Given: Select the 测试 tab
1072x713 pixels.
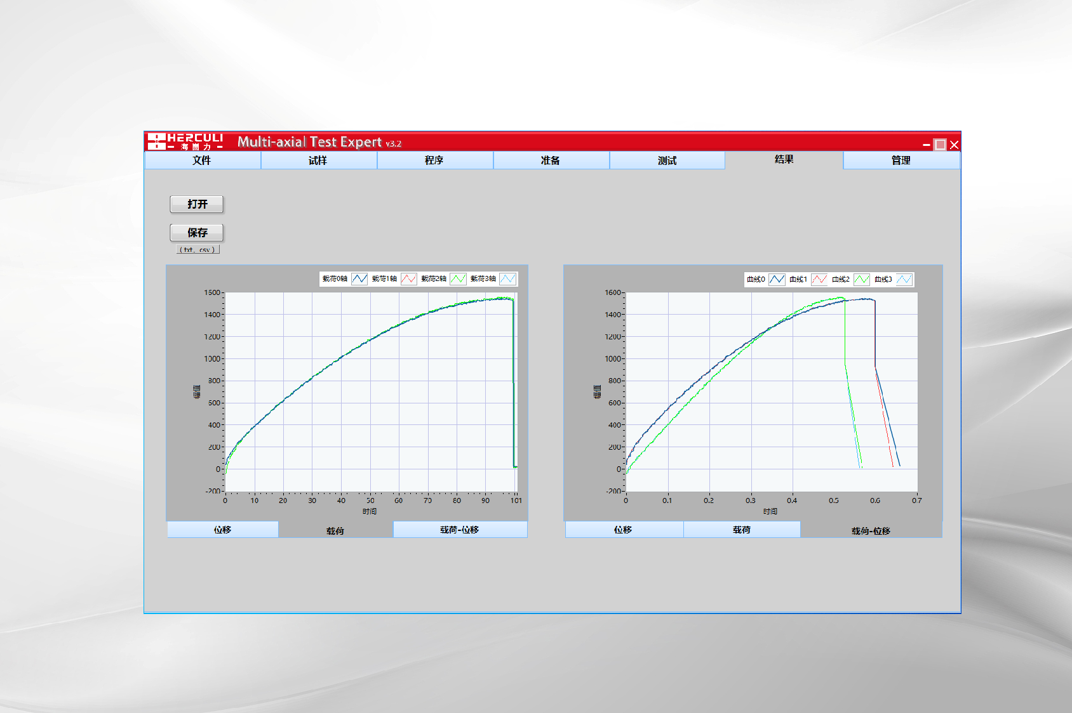Looking at the screenshot, I should click(667, 160).
